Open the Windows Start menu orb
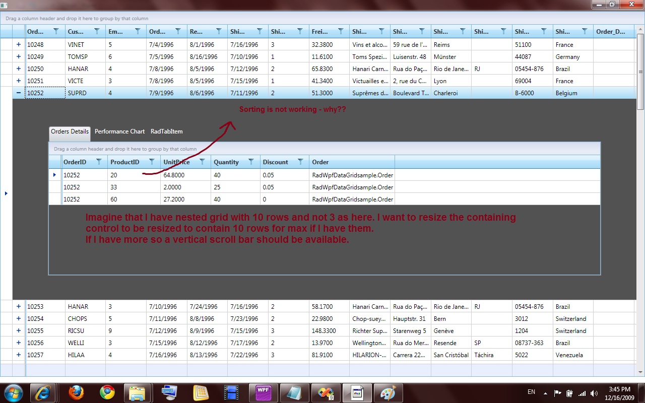Image resolution: width=645 pixels, height=403 pixels. click(x=13, y=392)
